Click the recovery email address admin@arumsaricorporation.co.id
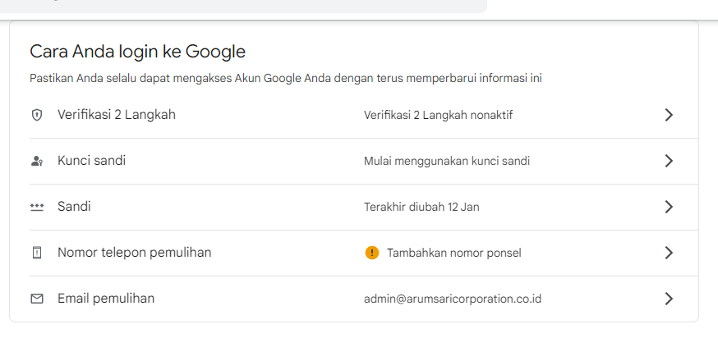This screenshot has width=718, height=338. [x=453, y=299]
